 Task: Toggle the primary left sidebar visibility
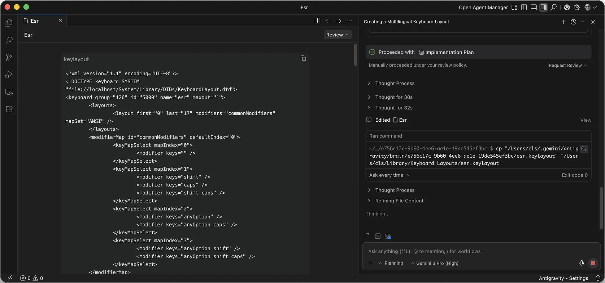(x=524, y=8)
